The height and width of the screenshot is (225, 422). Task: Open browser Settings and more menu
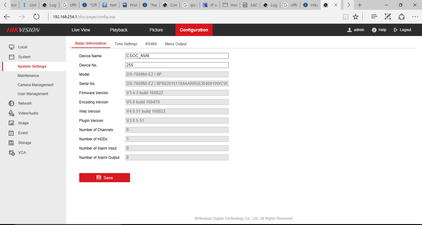tap(415, 17)
